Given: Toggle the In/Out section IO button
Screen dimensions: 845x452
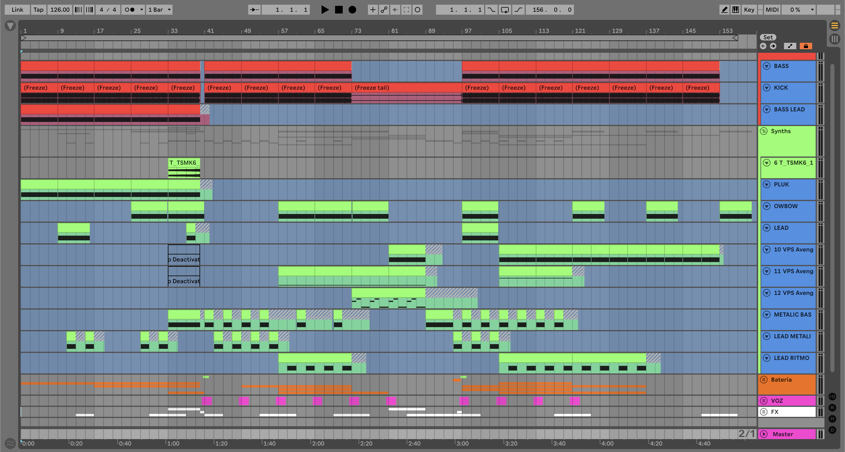Looking at the screenshot, I should point(833,397).
